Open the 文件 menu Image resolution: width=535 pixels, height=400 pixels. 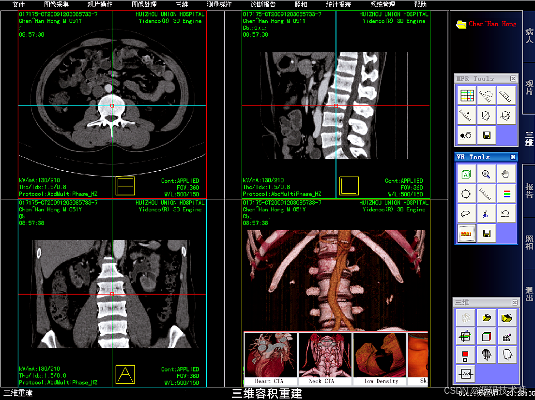pyautogui.click(x=18, y=4)
